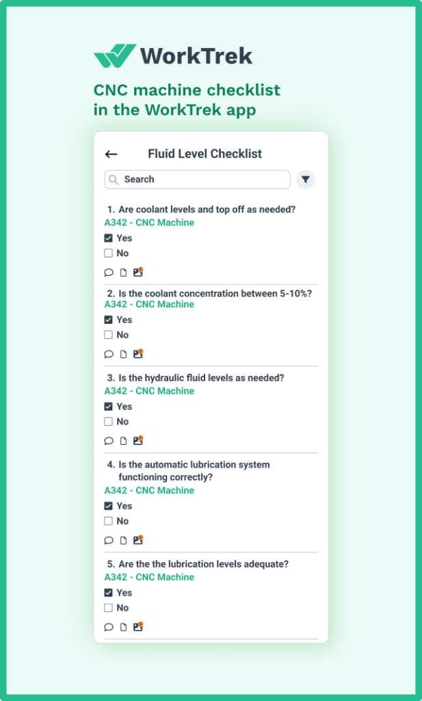Open A342 - CNC Machine link under question 4

[149, 490]
